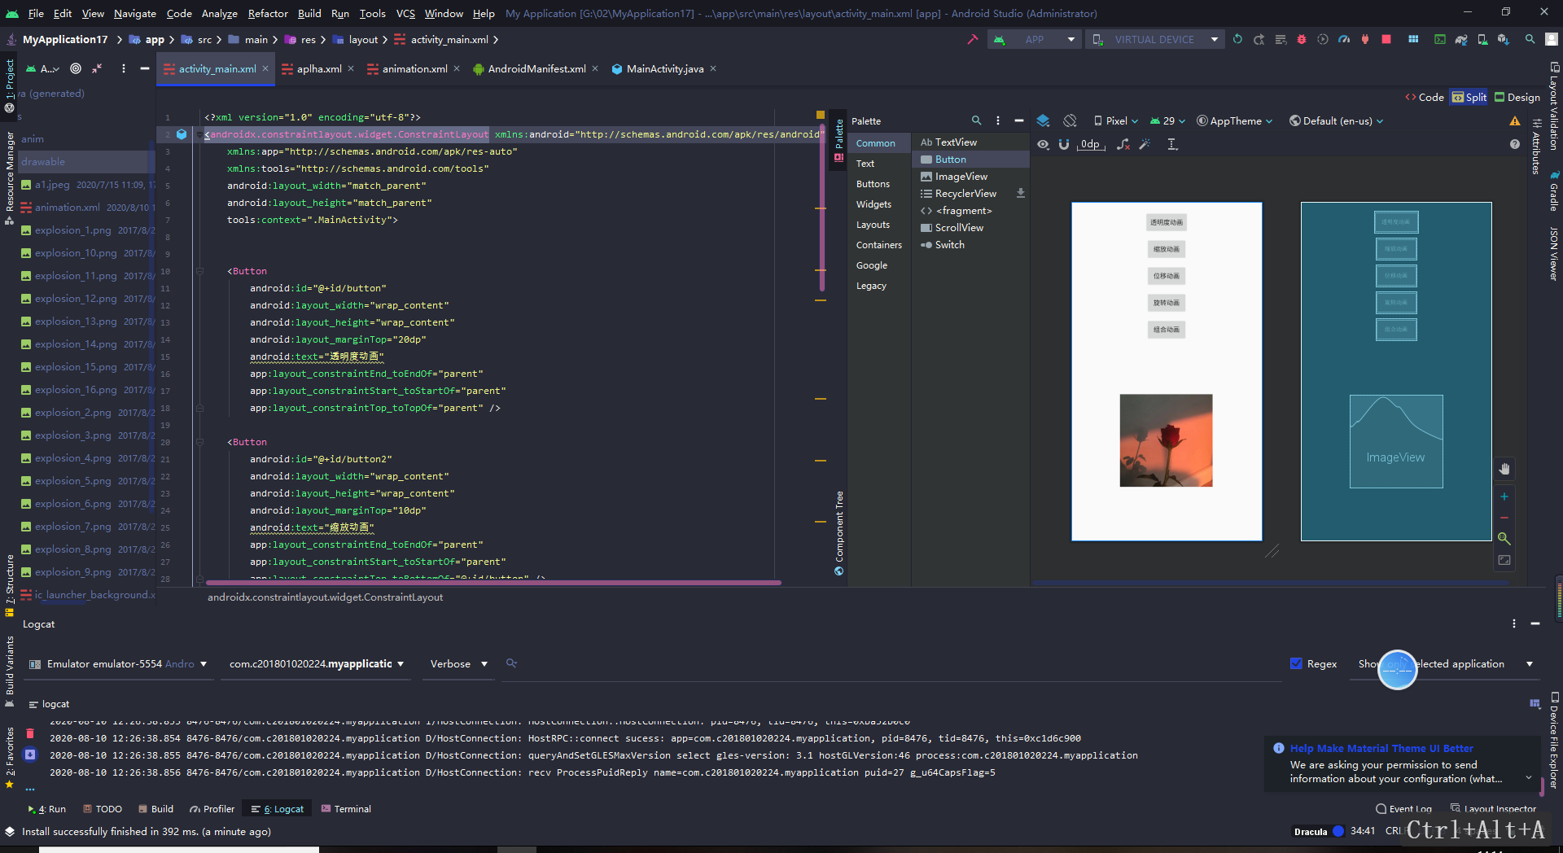Click the red Stop app square
The image size is (1563, 853).
point(1386,39)
